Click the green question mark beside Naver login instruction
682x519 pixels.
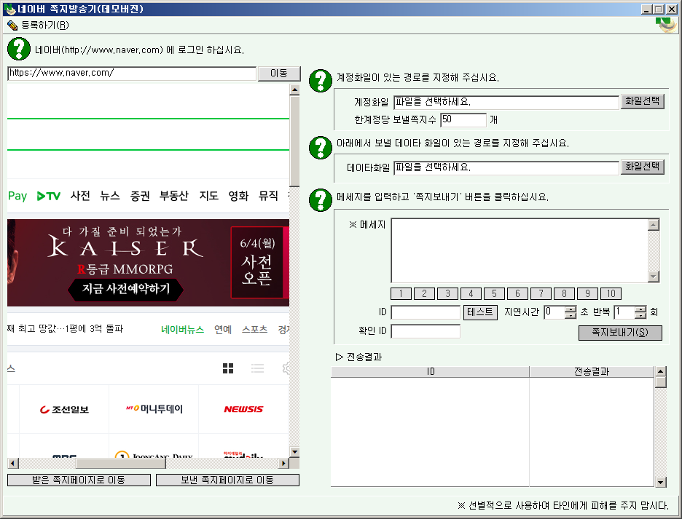[x=18, y=49]
